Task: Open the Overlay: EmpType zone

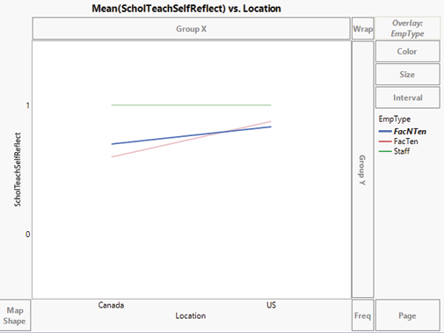Action: (x=407, y=28)
